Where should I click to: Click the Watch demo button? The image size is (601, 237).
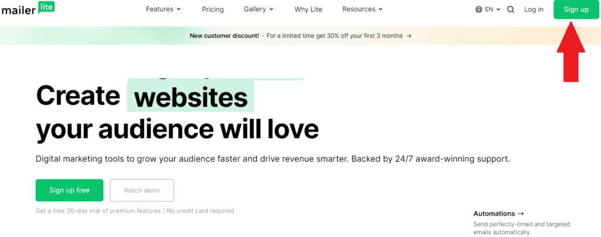[x=141, y=190]
